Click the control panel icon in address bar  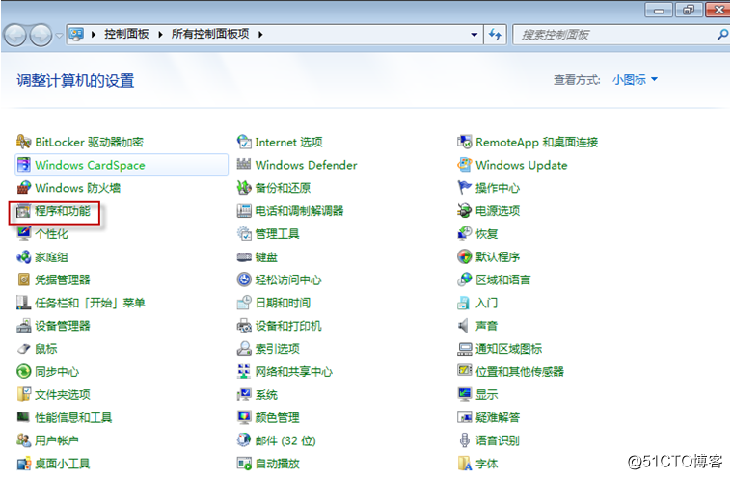click(76, 34)
